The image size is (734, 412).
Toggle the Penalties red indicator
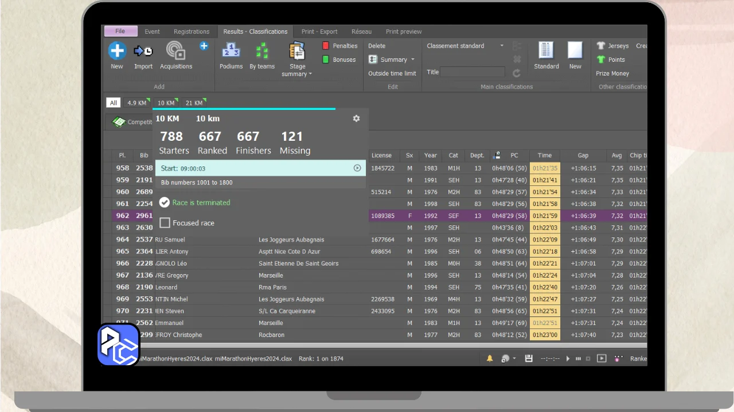point(326,46)
